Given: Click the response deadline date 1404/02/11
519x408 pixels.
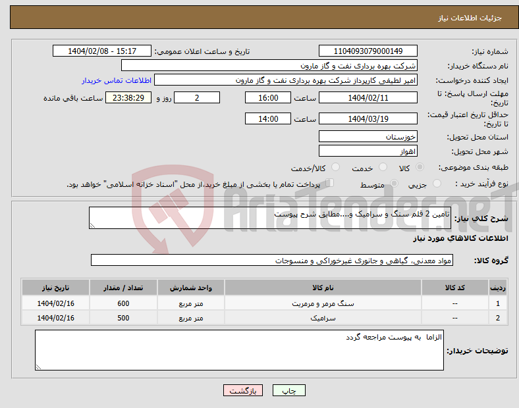Looking at the screenshot, I should click(368, 97).
